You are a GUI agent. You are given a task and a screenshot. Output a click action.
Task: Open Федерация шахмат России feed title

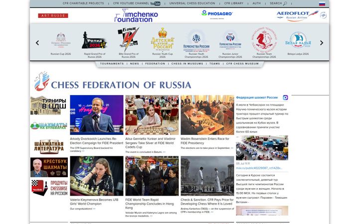pos(257,98)
